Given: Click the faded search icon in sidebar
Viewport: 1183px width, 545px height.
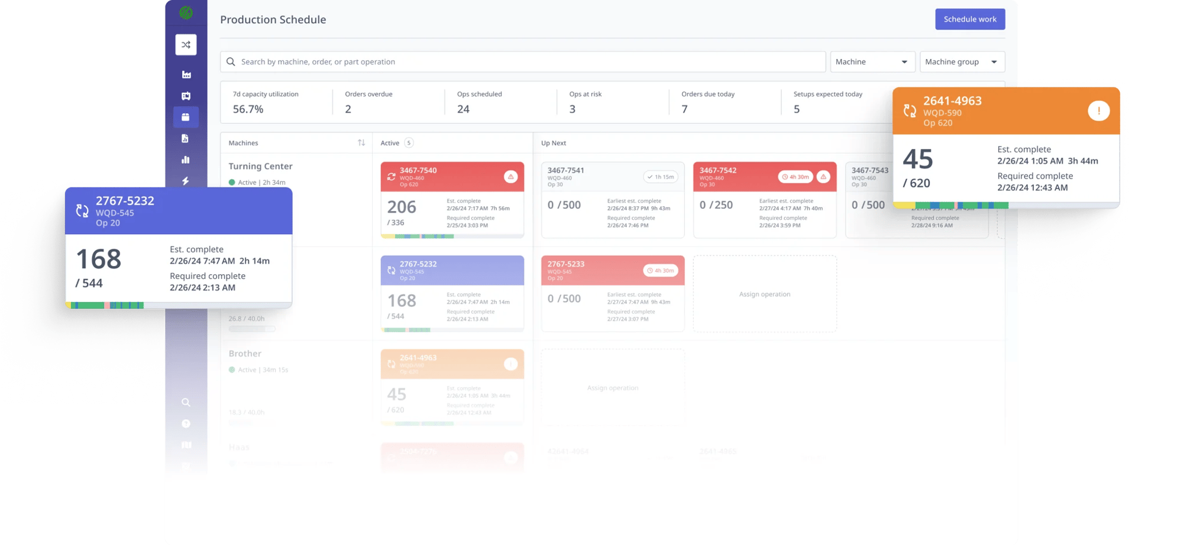Looking at the screenshot, I should pyautogui.click(x=186, y=403).
